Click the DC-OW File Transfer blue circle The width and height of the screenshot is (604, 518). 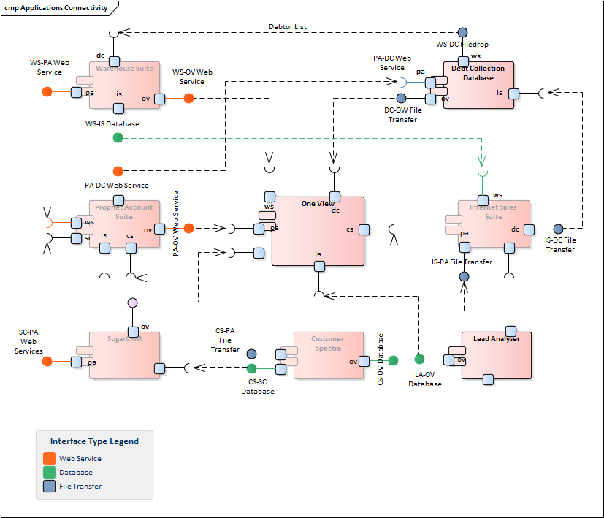[401, 99]
